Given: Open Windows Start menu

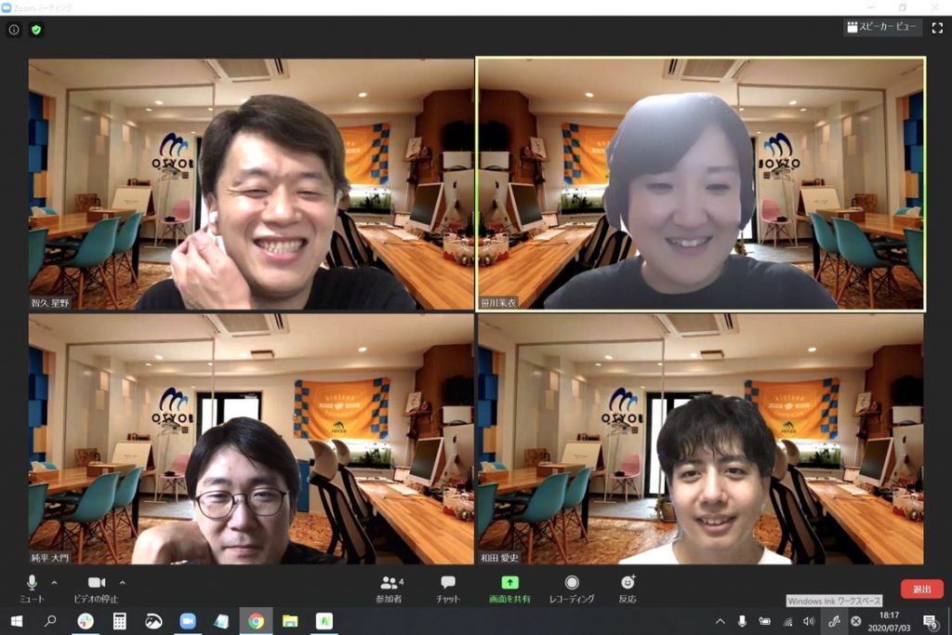Looking at the screenshot, I should (x=16, y=621).
